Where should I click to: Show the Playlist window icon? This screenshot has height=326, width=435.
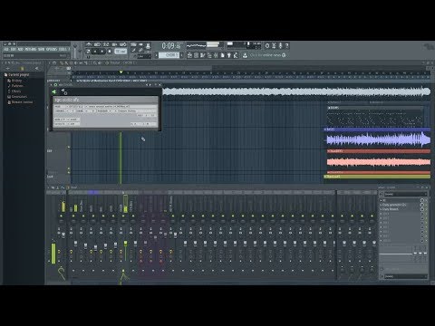189,55
